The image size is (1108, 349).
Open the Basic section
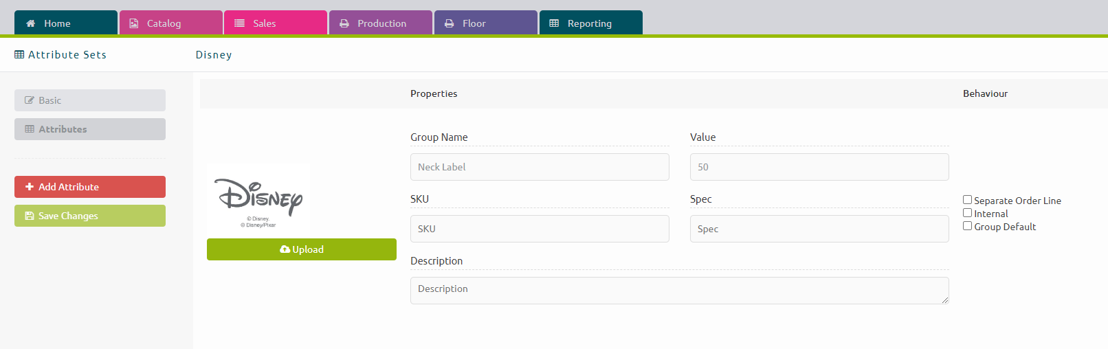tap(90, 100)
